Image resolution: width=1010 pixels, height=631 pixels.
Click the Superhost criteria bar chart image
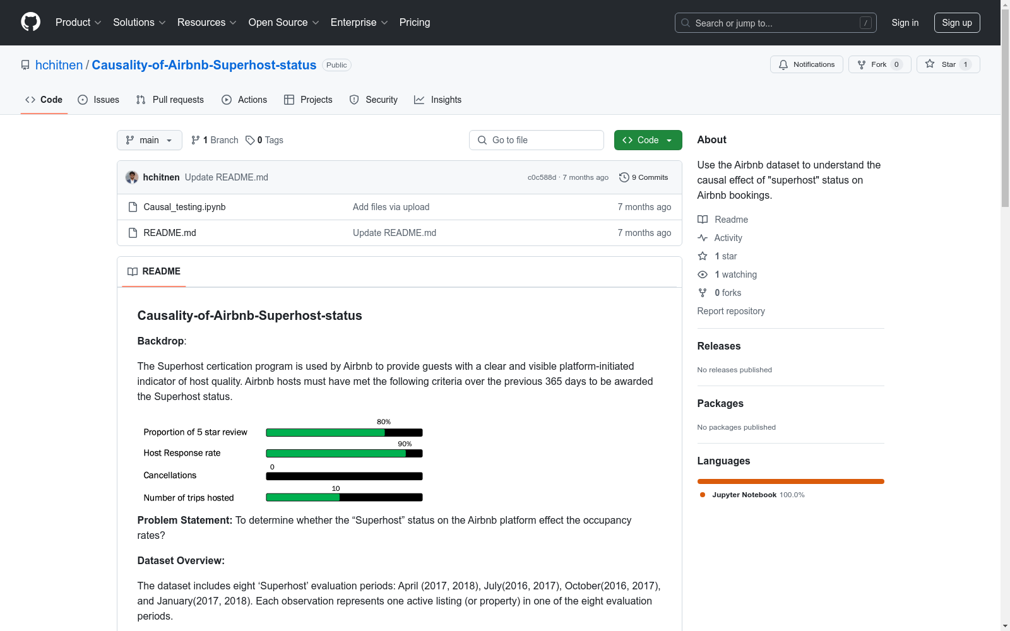pyautogui.click(x=281, y=460)
